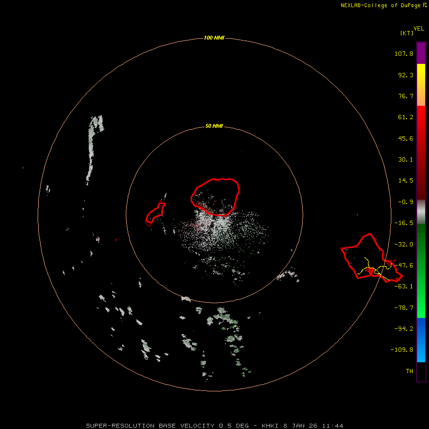Click the 30.1 velocity scale value
The width and height of the screenshot is (429, 429).
[406, 160]
